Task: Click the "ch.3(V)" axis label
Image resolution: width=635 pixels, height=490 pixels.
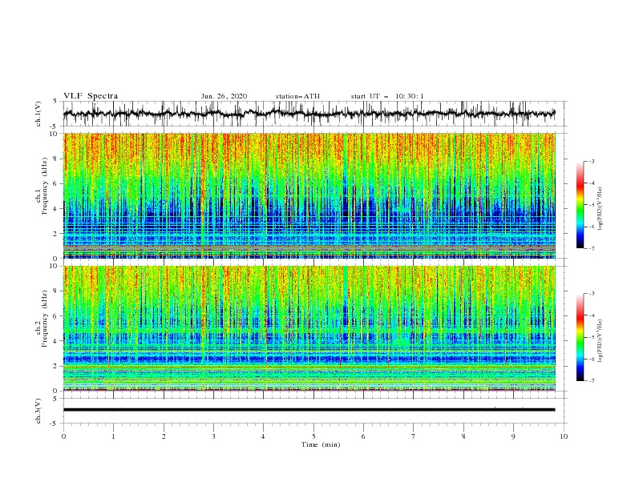Action: [x=38, y=411]
